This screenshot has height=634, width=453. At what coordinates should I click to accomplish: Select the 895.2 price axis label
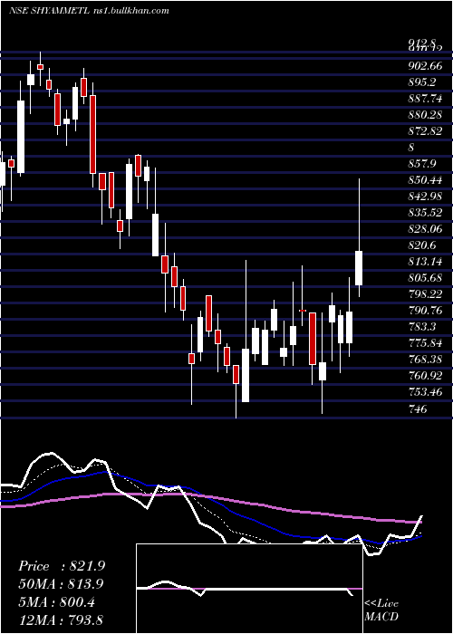422,82
